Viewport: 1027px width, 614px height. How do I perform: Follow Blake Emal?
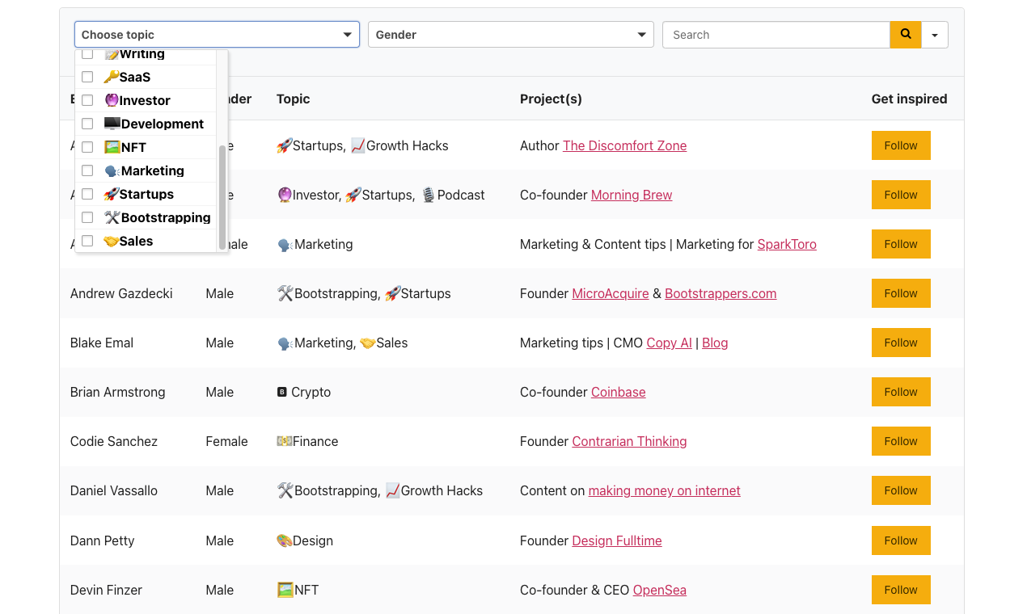tap(901, 343)
